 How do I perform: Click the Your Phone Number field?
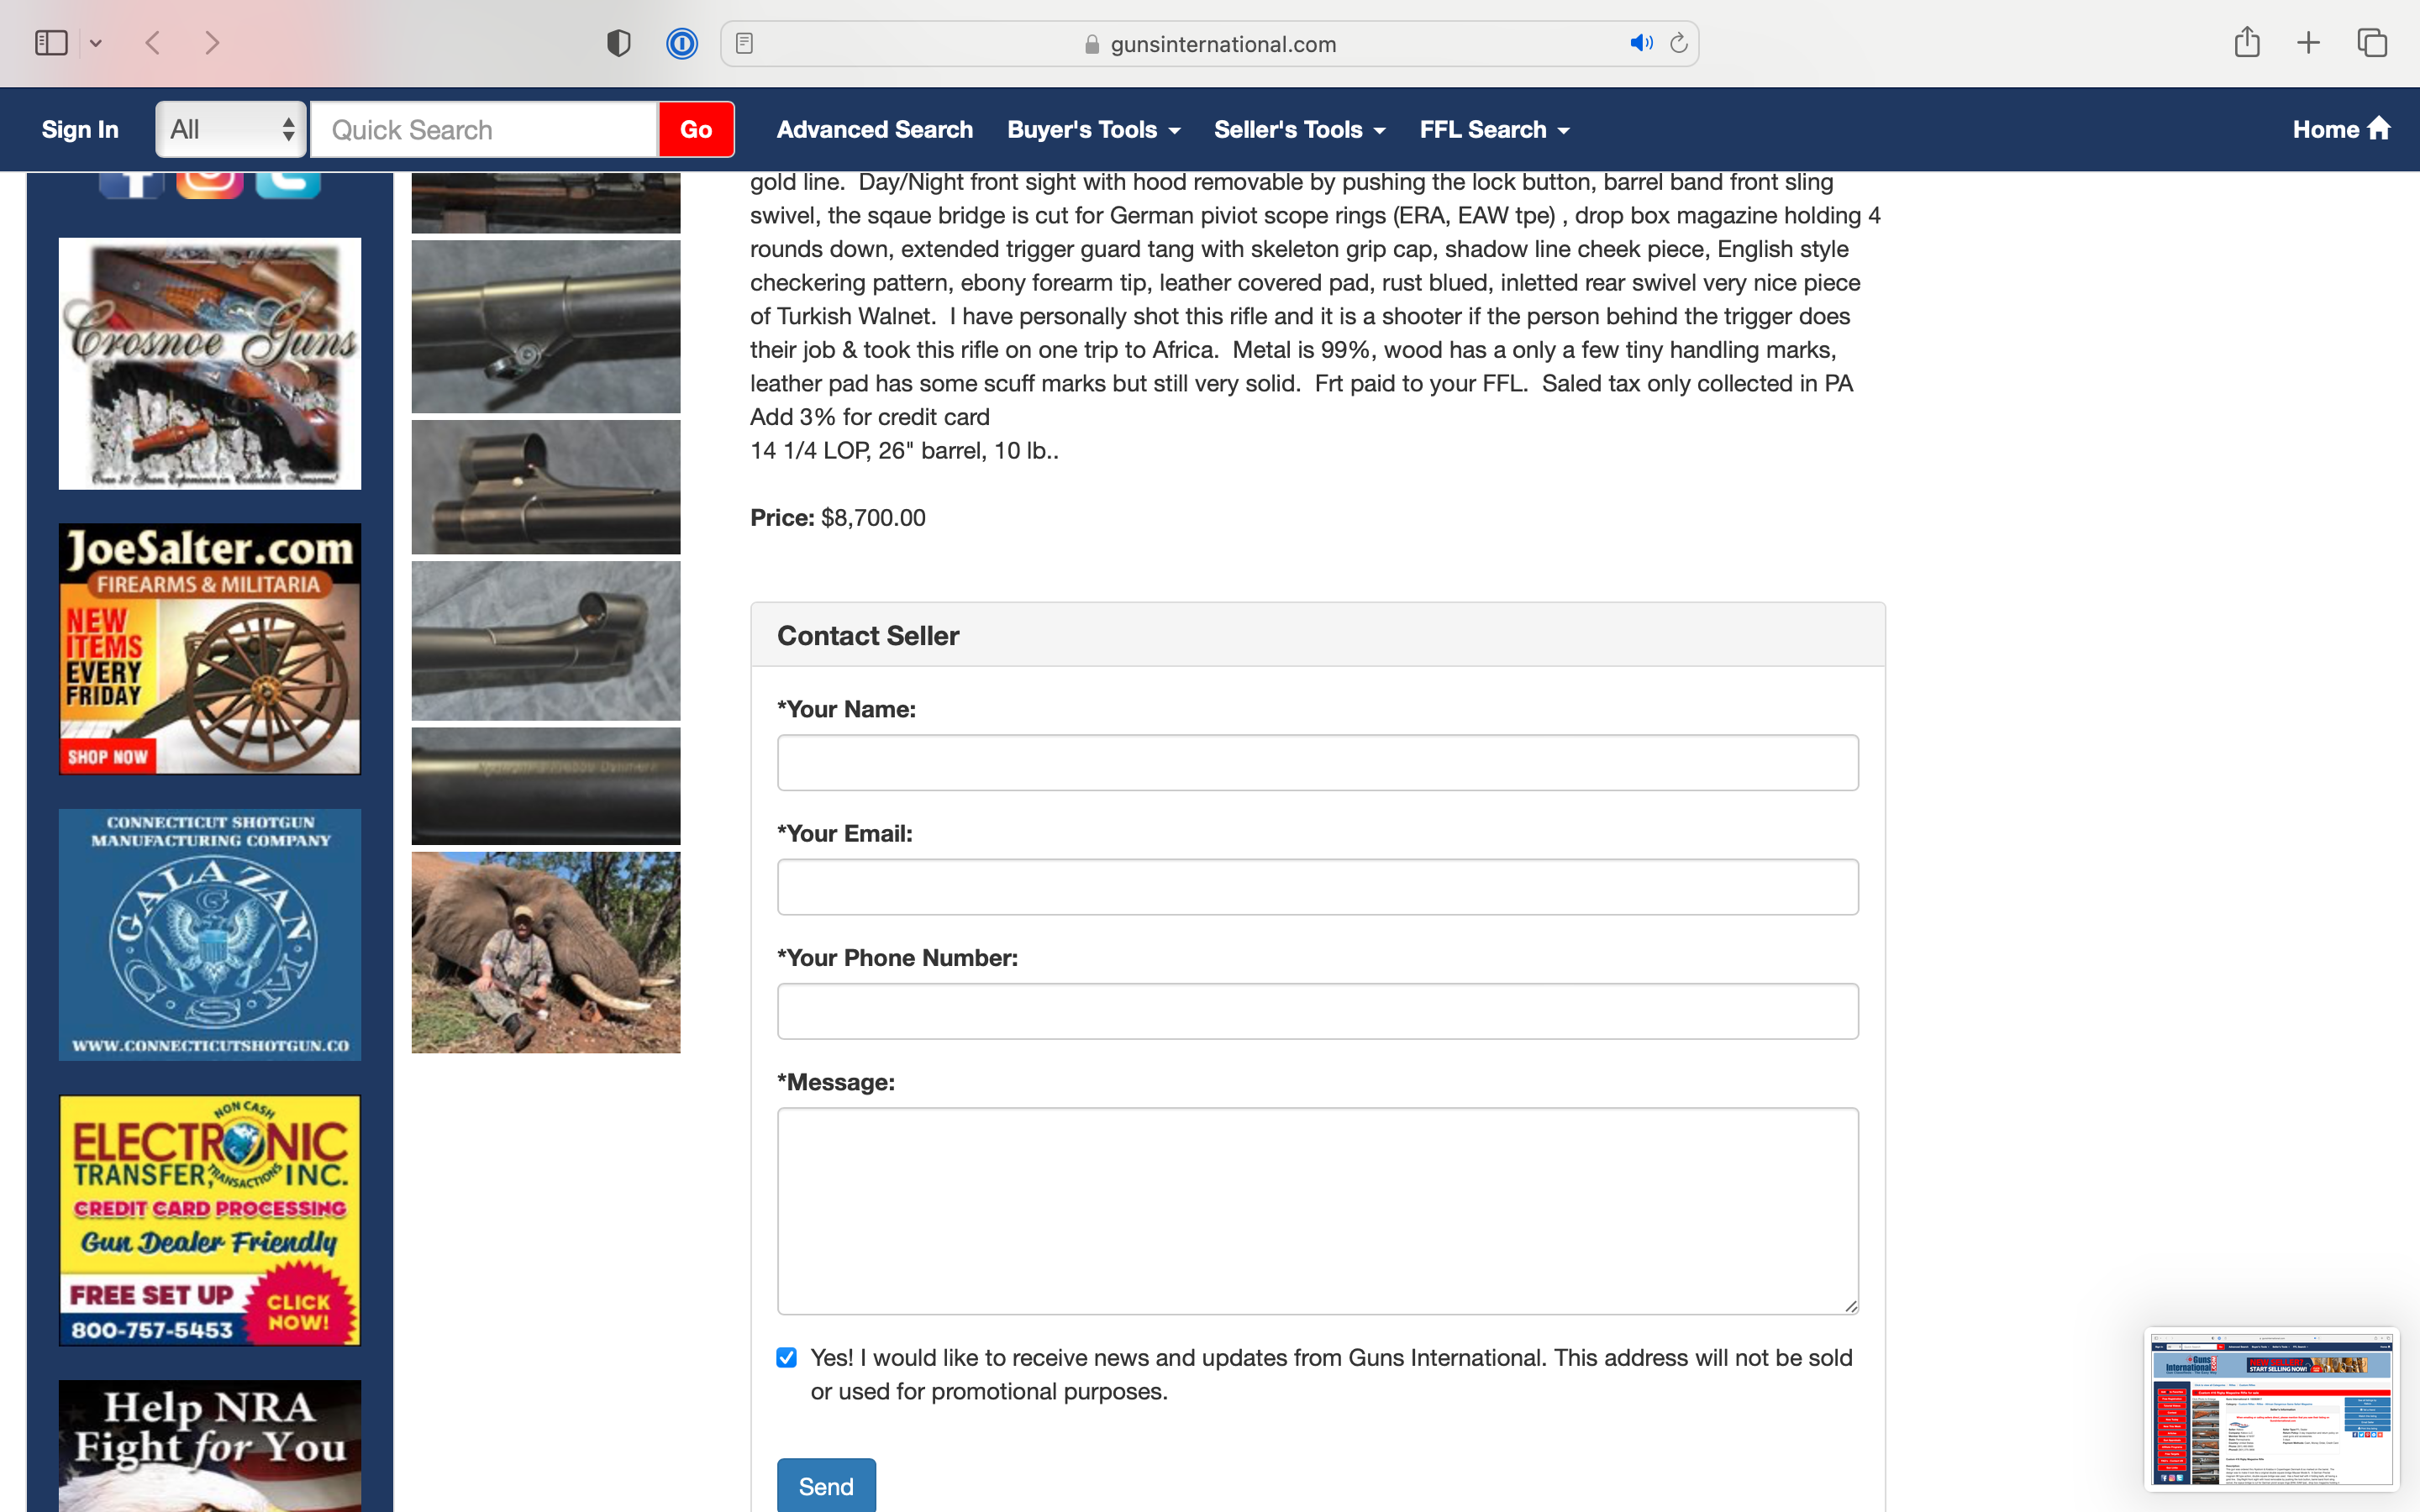[1318, 1011]
